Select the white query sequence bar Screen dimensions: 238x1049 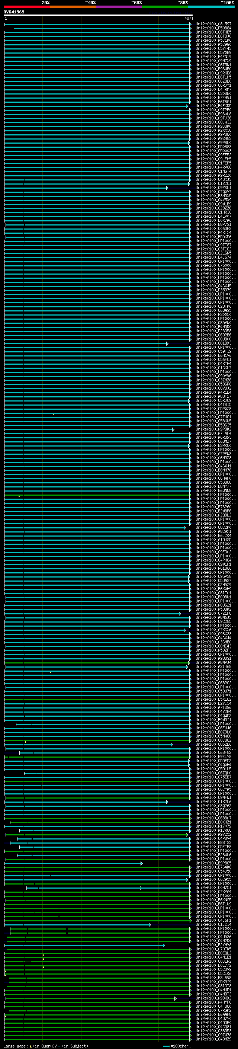[x=98, y=16]
